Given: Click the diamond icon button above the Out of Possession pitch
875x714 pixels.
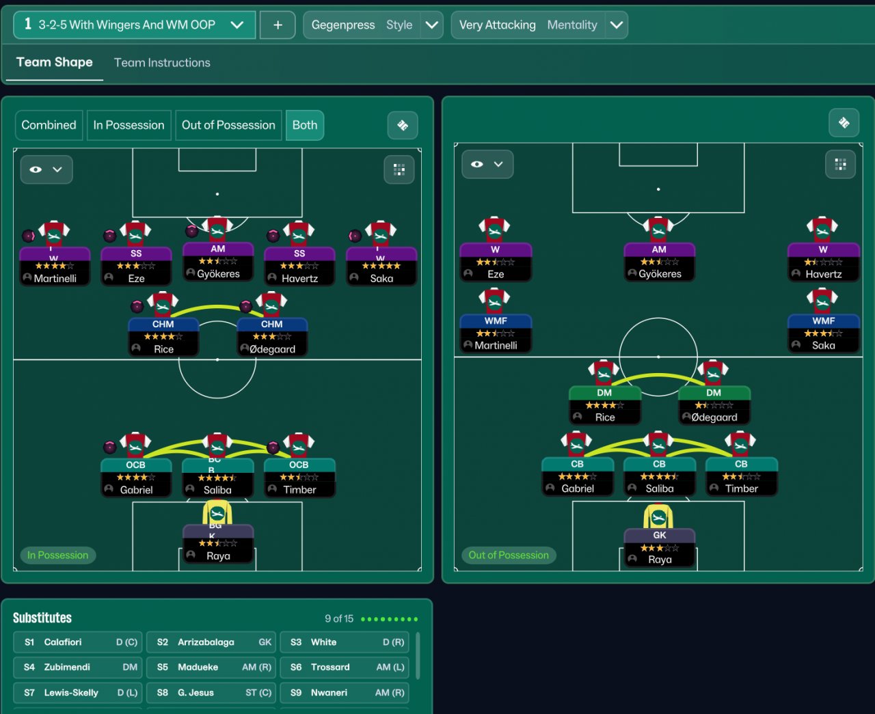Looking at the screenshot, I should click(844, 122).
